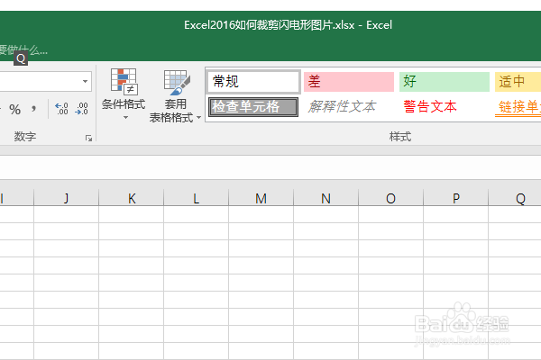541x360 pixels.
Task: Click the Increase Decimal icon
Action: pos(61,109)
